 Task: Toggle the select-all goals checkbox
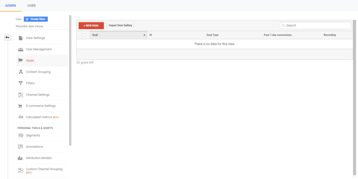[84, 35]
